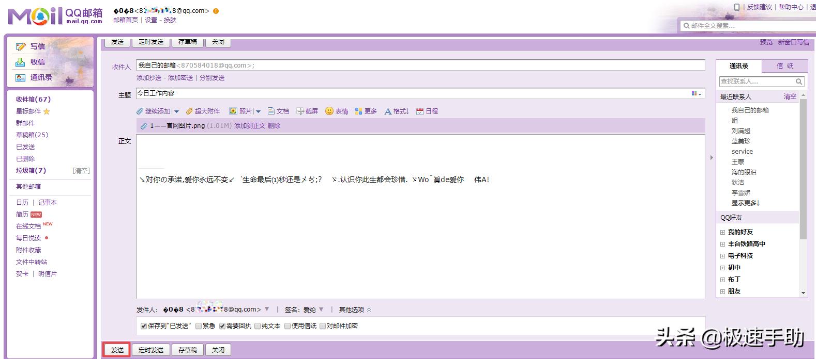Screen dimensions: 816x359
Task: Enable the 纯文本 plain text checkbox
Action: coord(258,326)
